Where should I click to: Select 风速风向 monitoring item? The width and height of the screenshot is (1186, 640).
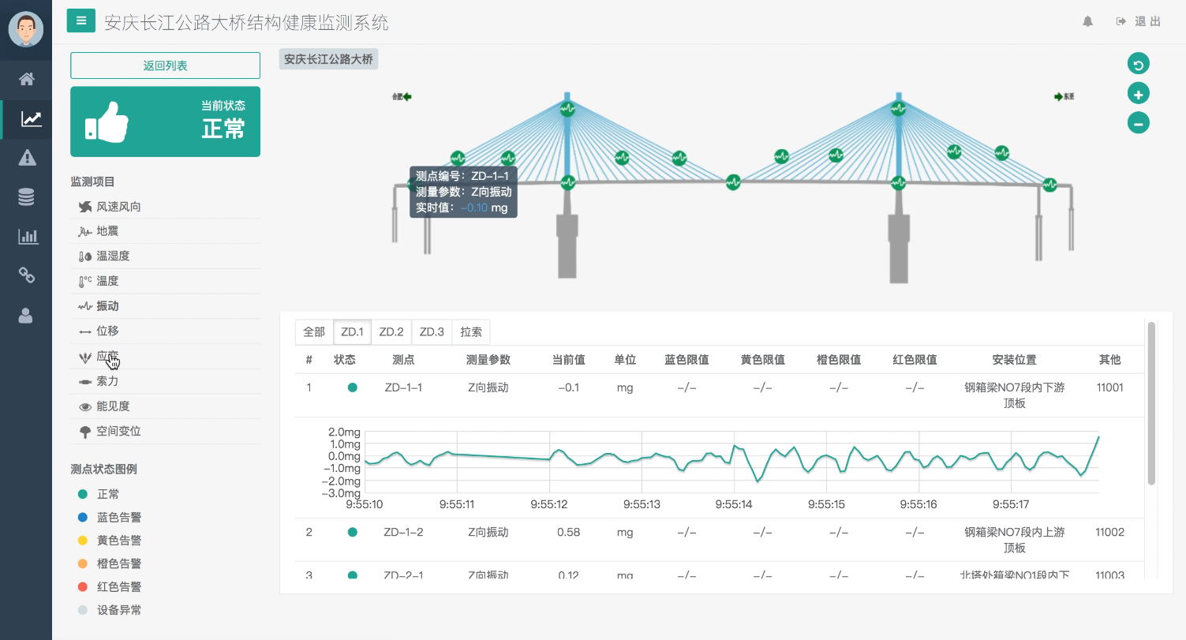coord(118,207)
